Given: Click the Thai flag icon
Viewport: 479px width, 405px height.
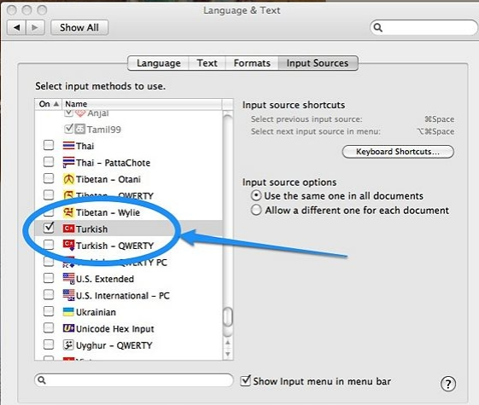Looking at the screenshot, I should (x=69, y=146).
